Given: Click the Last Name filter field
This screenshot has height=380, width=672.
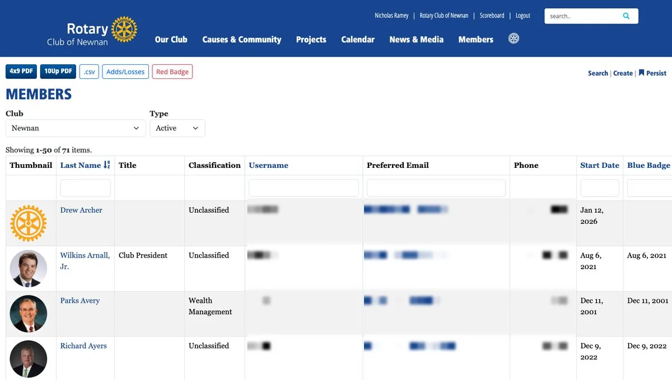Looking at the screenshot, I should (85, 188).
